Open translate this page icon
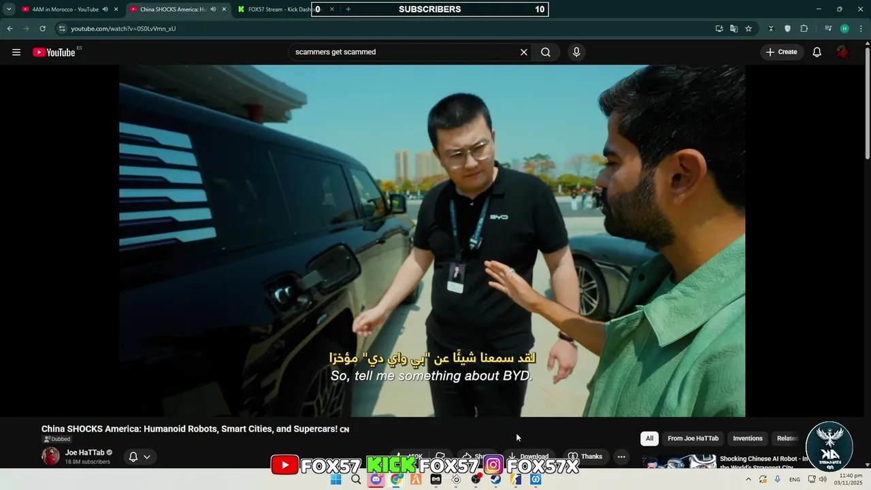This screenshot has height=490, width=871. pos(734,29)
